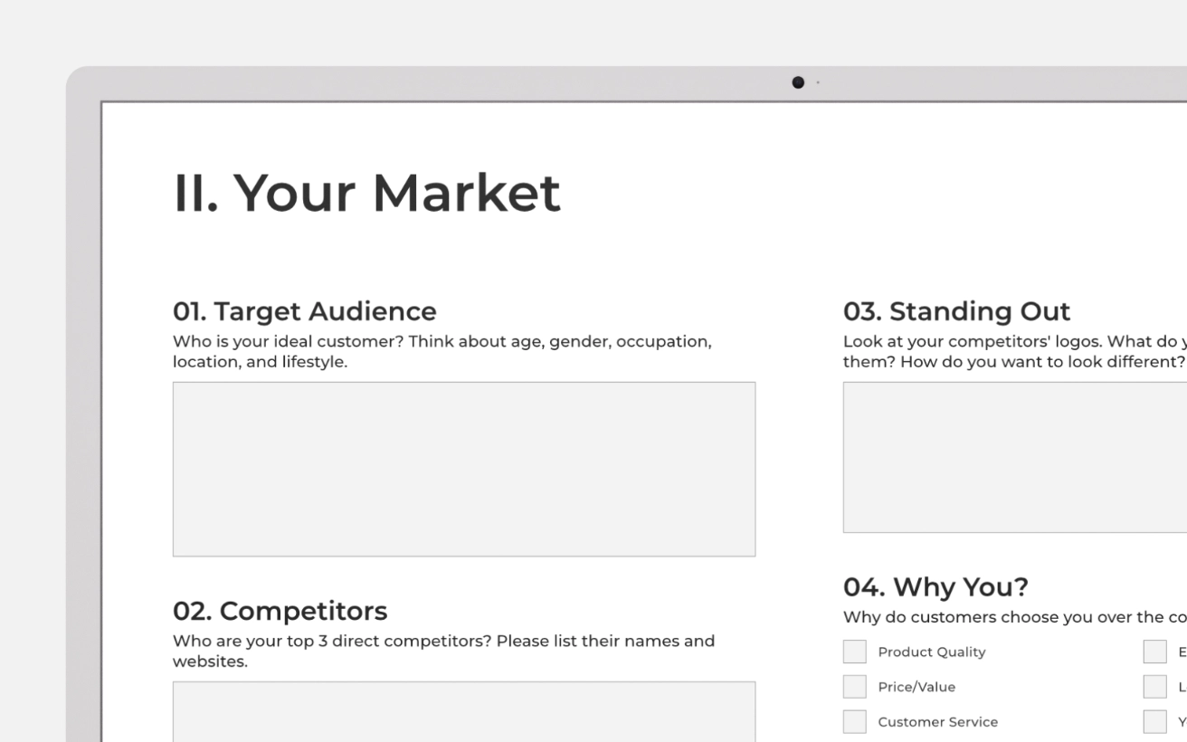
Task: Click the "Who are your top 3 direct competitors?" description
Action: pos(444,651)
